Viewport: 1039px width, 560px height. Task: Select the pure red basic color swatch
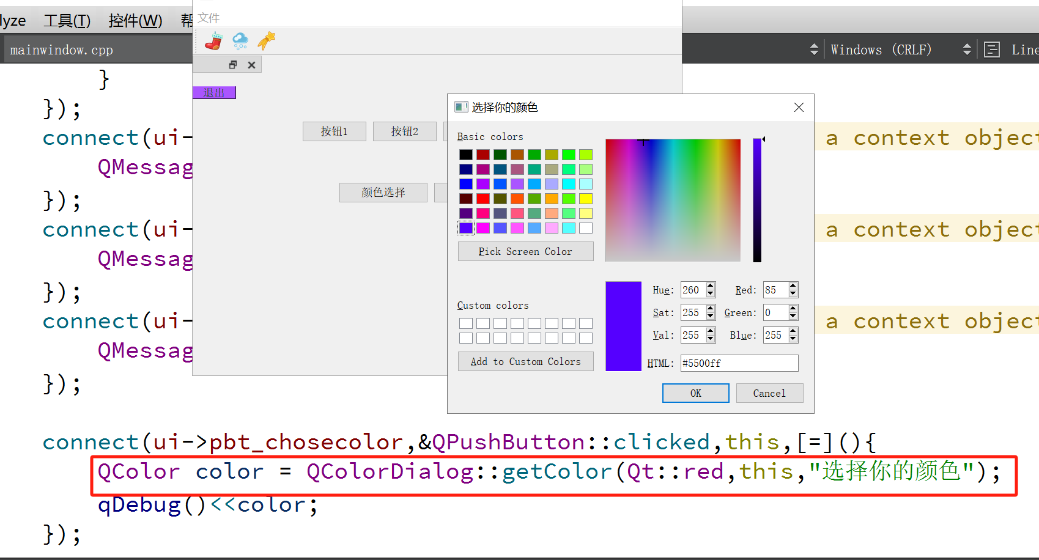pos(483,199)
